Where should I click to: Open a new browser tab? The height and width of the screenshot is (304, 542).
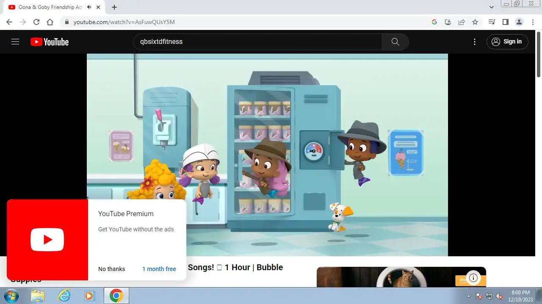click(114, 7)
